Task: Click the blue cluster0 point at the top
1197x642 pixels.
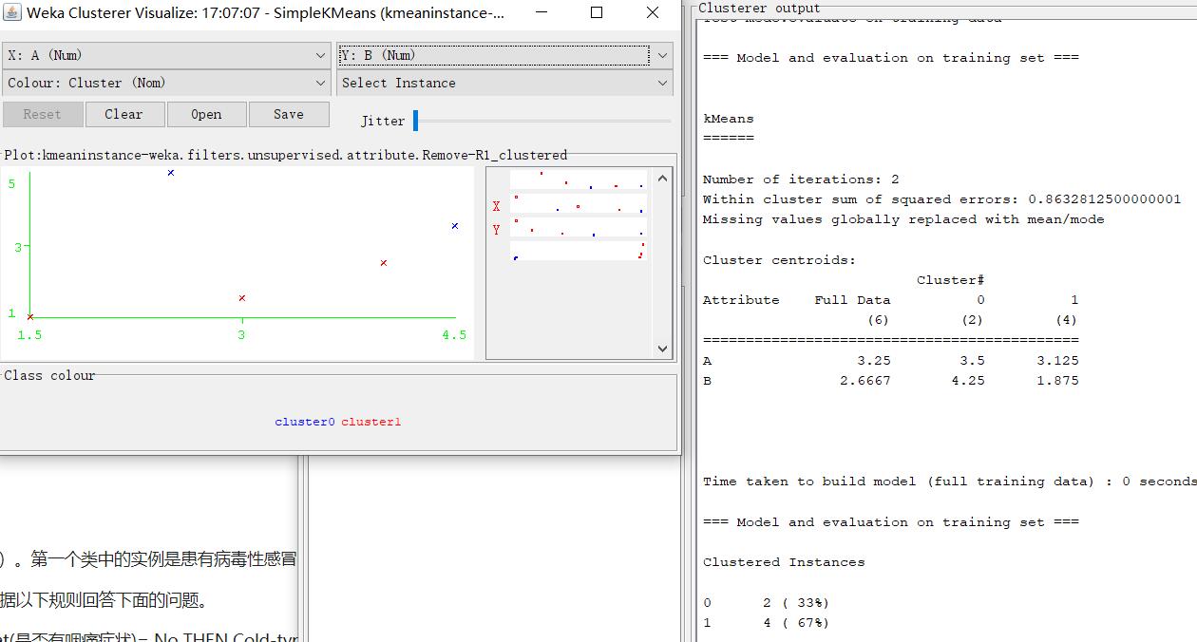Action: pyautogui.click(x=171, y=173)
